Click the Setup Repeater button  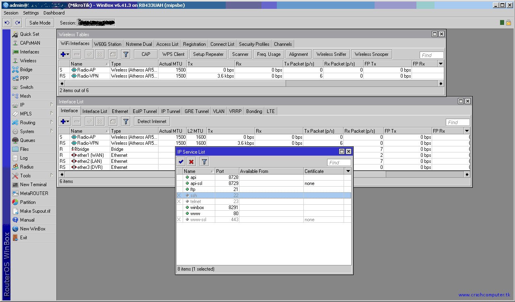coord(208,54)
